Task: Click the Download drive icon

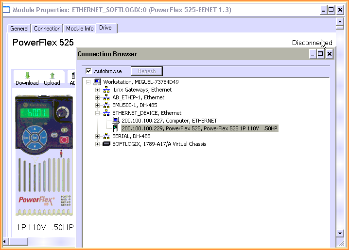Action: coord(27,76)
